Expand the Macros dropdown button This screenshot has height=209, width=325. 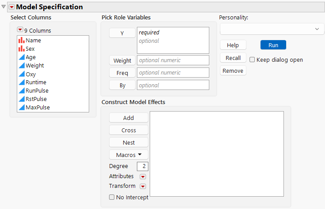pos(128,155)
